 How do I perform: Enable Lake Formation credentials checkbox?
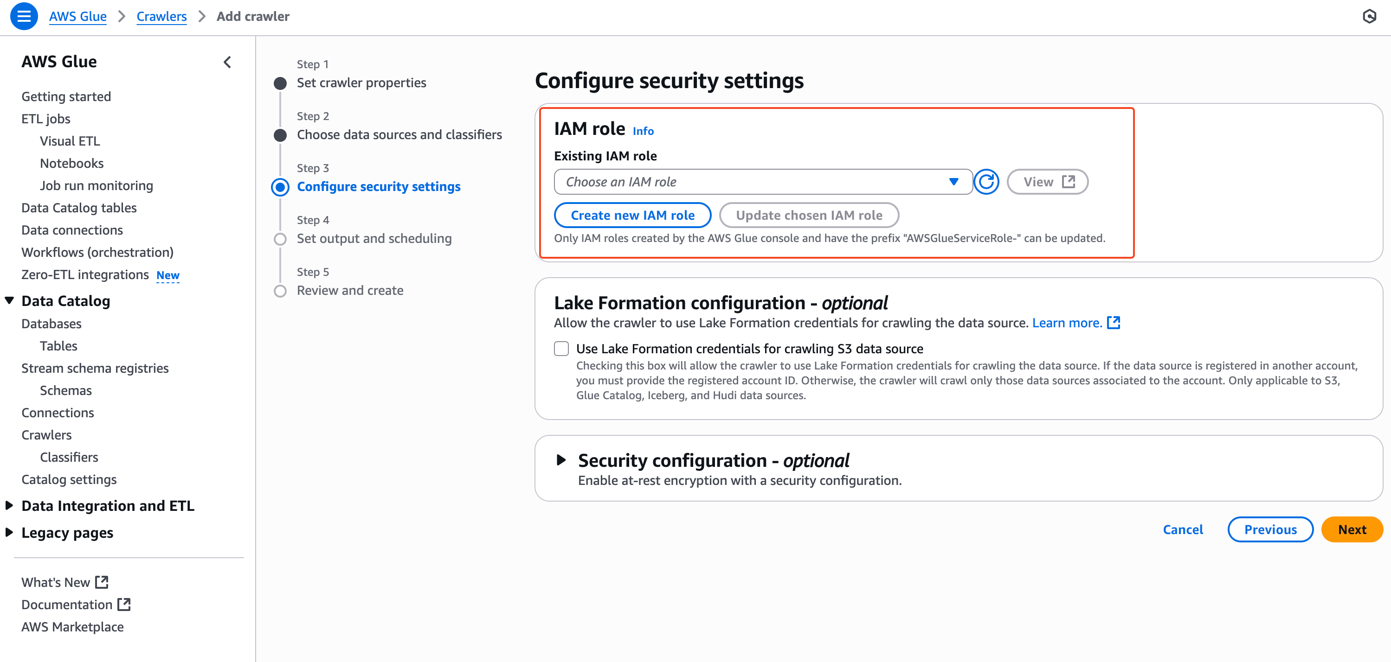pyautogui.click(x=561, y=349)
